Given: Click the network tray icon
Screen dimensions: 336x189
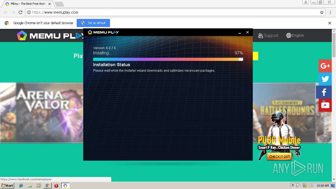Looking at the screenshot, I should click(x=305, y=186).
